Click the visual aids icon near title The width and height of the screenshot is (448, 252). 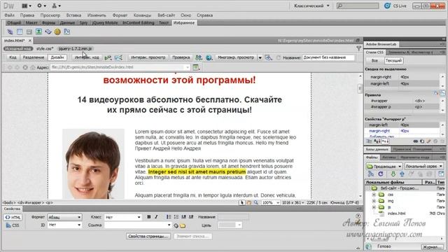268,57
